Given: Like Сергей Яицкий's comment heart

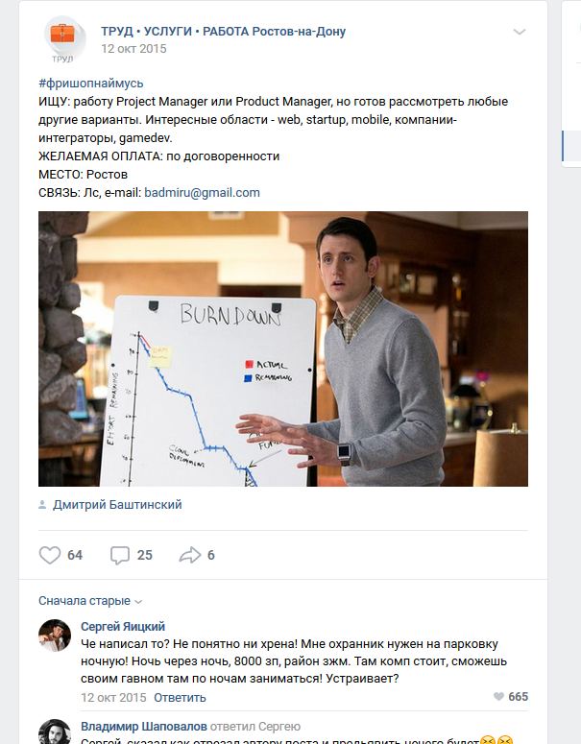Looking at the screenshot, I should [x=498, y=697].
